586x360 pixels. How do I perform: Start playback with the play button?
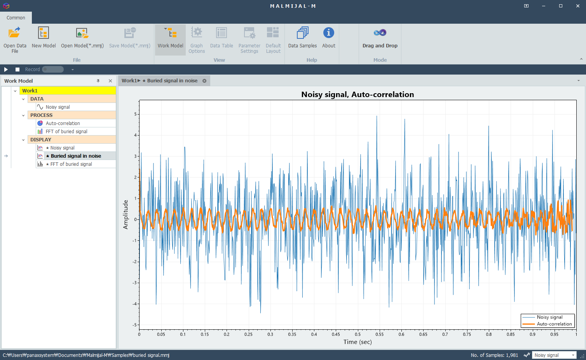click(x=6, y=70)
